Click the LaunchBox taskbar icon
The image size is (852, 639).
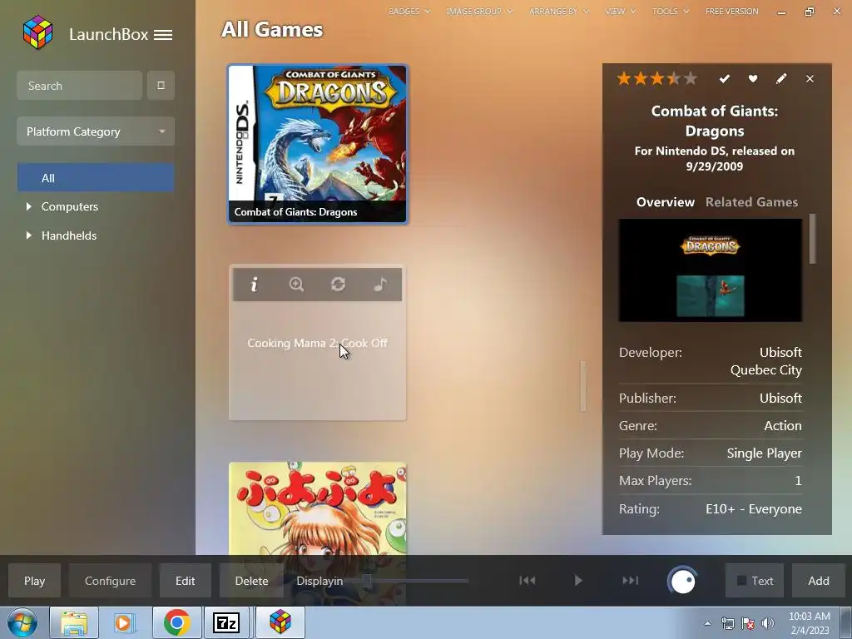(x=280, y=622)
